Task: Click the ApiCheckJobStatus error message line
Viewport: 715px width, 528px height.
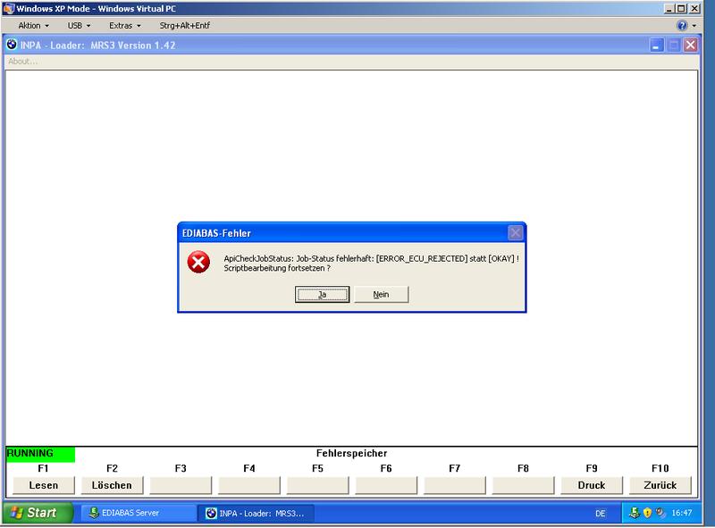Action: point(371,258)
